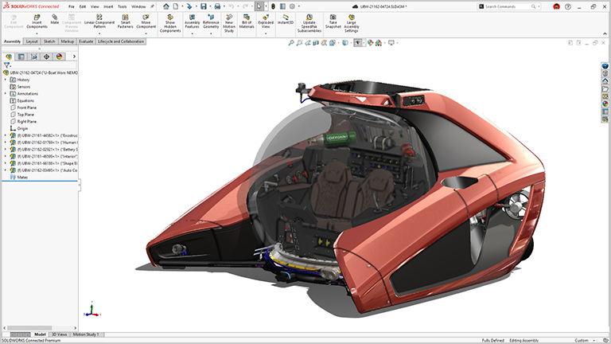Switch to the Motion Study 1 tab
Image resolution: width=611 pixels, height=344 pixels.
click(87, 334)
